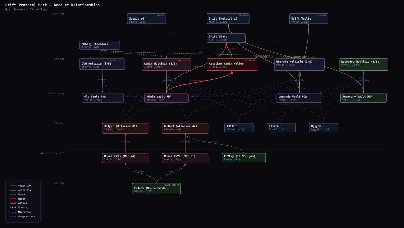Image resolution: width=404 pixels, height=228 pixels.
Task: Click the 'funded' label leading to Nonce 7s7s
Action: tap(141, 172)
